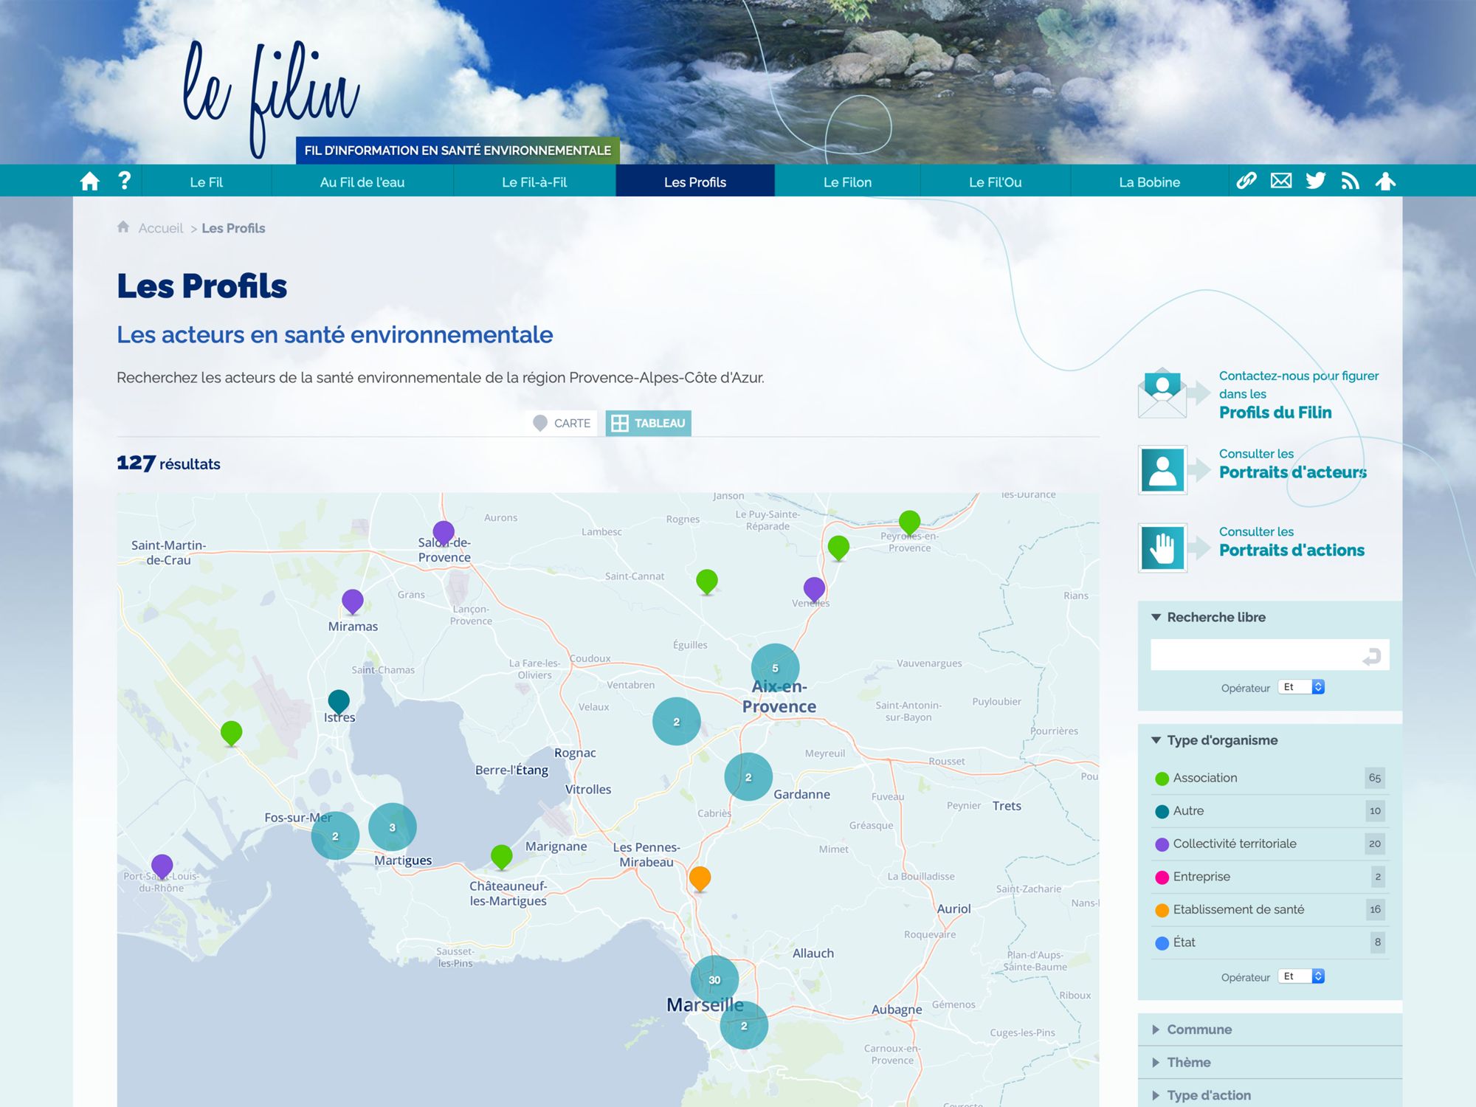Viewport: 1476px width, 1107px height.
Task: Filter by Association organism type
Action: pyautogui.click(x=1204, y=778)
